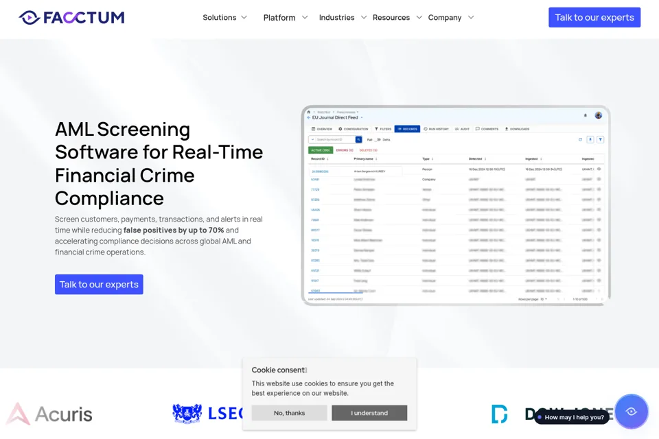The image size is (659, 439).
Task: Decline cookies with No, thanks
Action: pyautogui.click(x=289, y=413)
